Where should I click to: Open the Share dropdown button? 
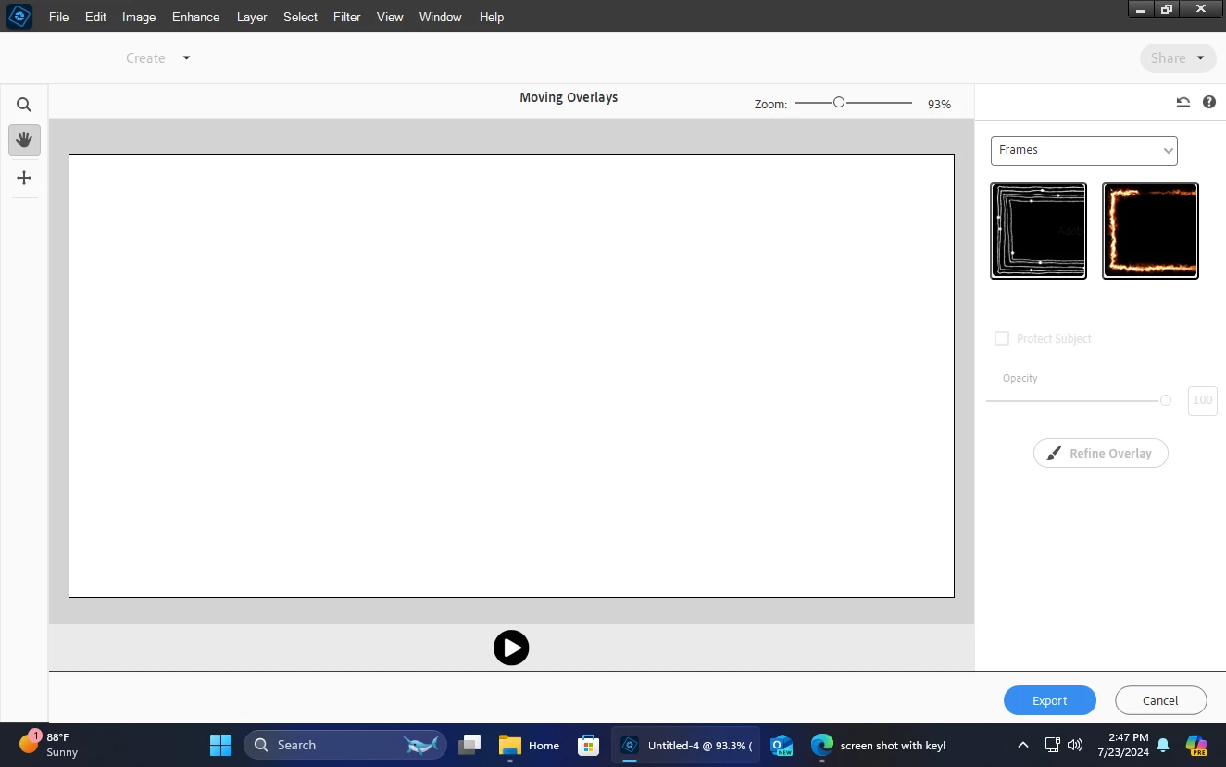click(x=1178, y=57)
